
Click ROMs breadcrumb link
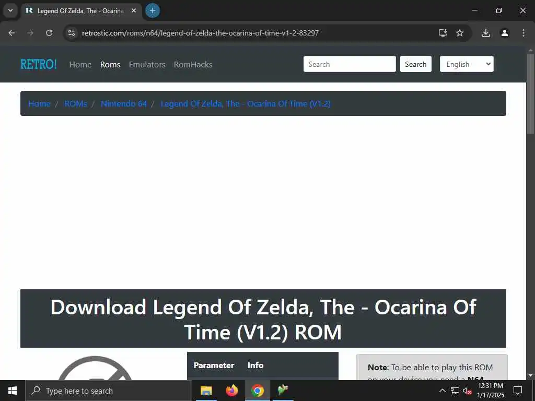76,104
